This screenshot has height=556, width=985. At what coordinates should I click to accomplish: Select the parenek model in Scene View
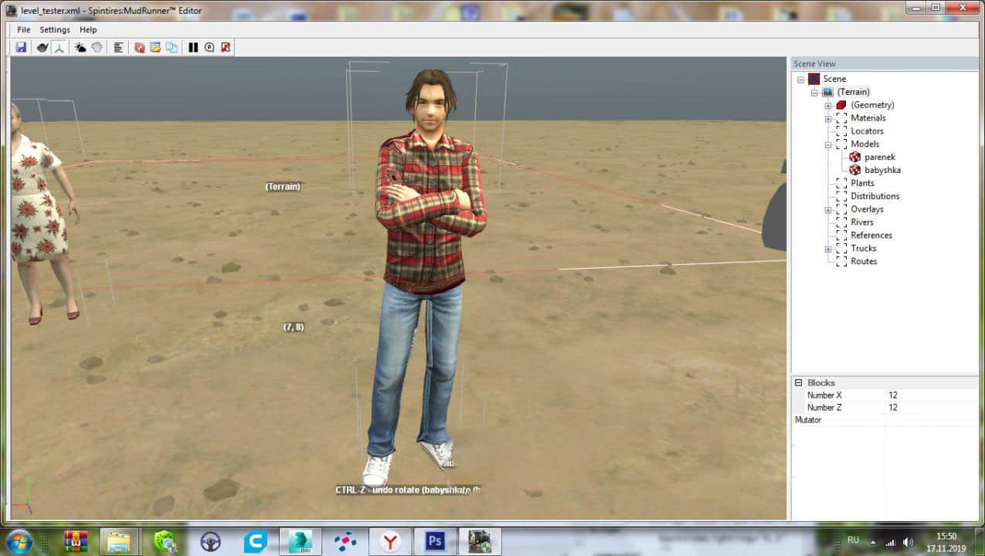click(x=879, y=157)
